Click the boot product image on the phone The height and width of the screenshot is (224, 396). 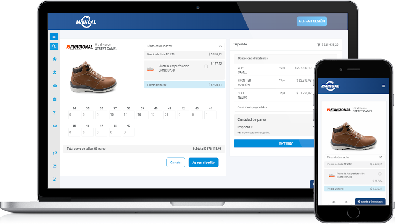coord(353,136)
